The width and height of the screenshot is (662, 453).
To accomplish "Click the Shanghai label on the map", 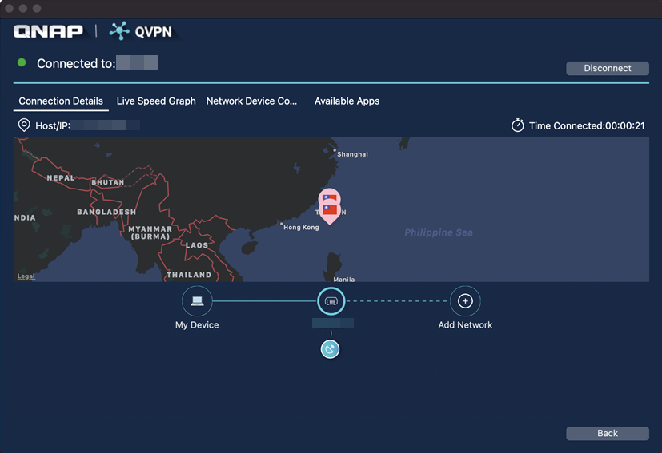I will (352, 154).
